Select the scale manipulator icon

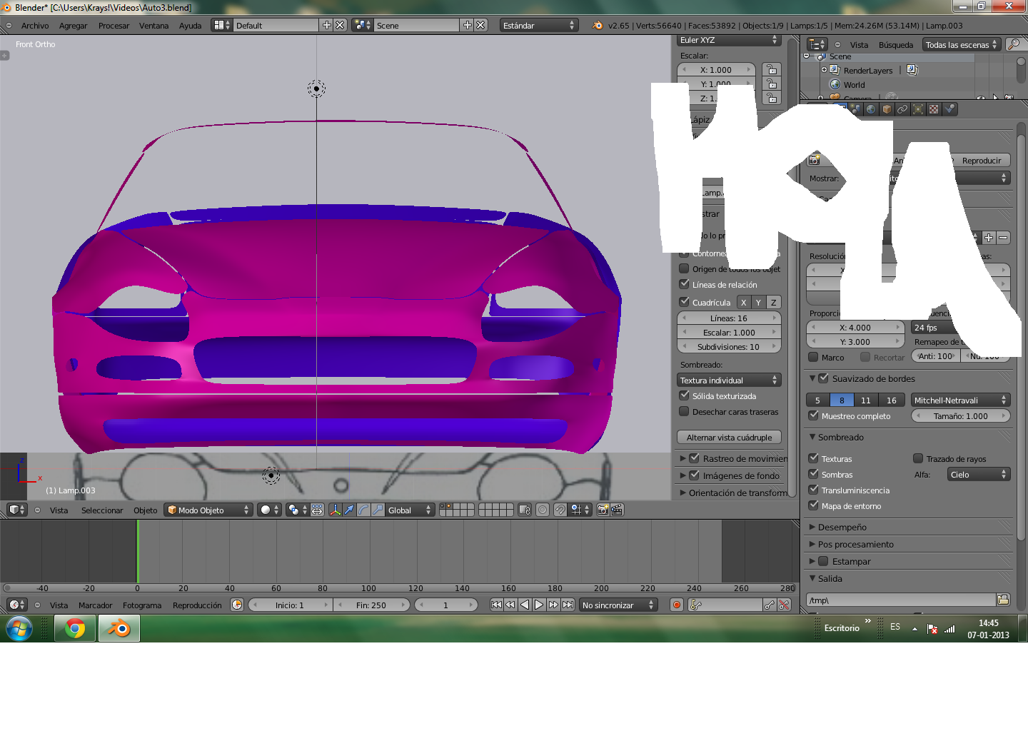point(378,510)
